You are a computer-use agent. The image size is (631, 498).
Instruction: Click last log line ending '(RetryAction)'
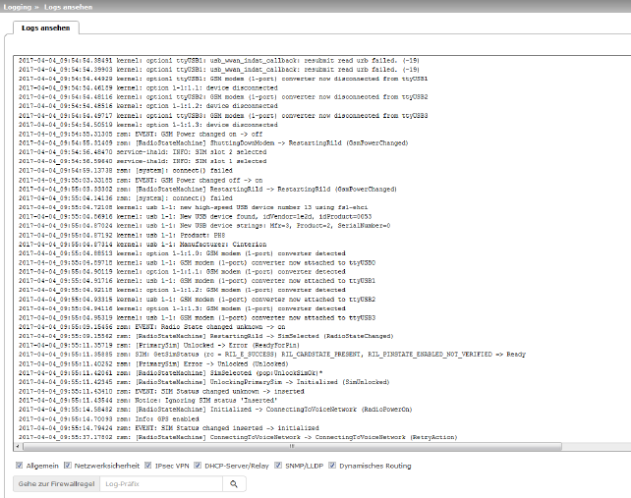point(238,437)
